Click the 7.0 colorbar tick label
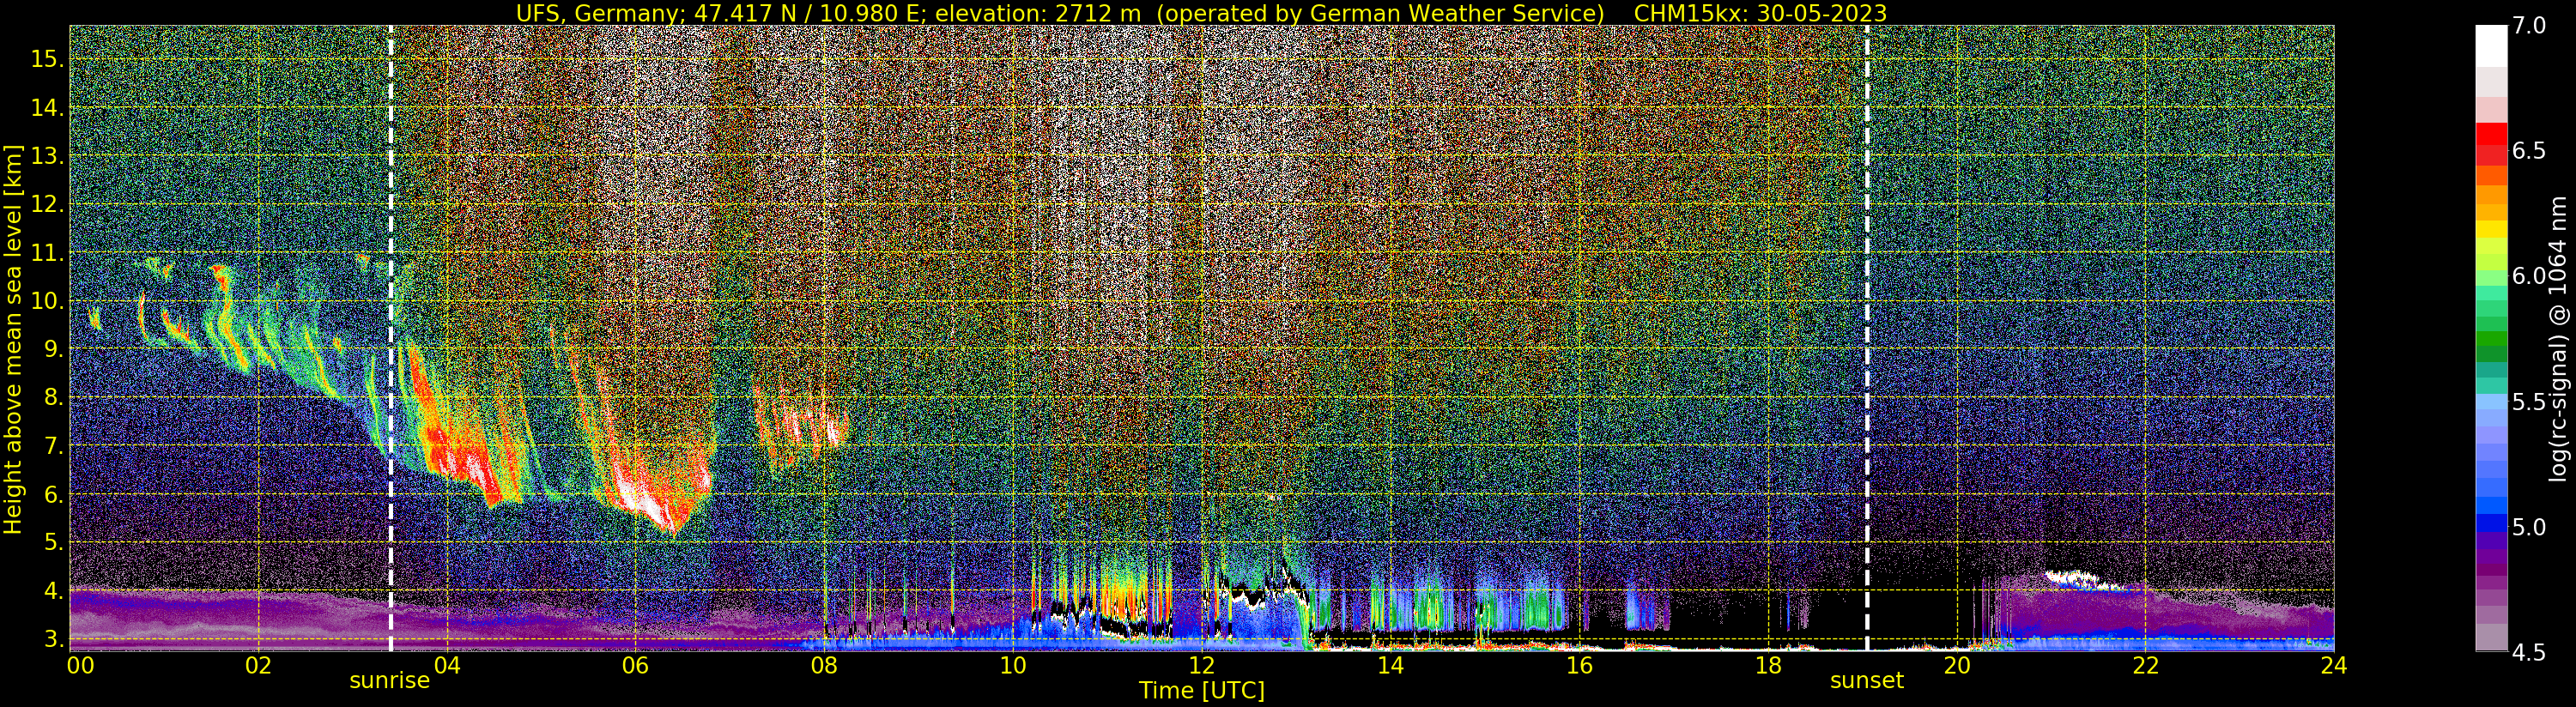The height and width of the screenshot is (707, 2576). [2529, 26]
